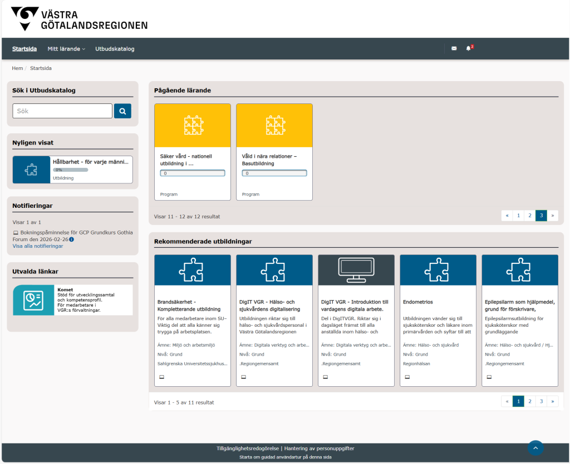Expand the Mitt lärande dropdown menu
Image resolution: width=570 pixels, height=464 pixels.
[66, 48]
